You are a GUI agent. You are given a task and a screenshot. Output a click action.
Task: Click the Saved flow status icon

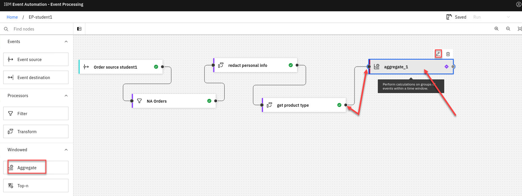click(449, 17)
